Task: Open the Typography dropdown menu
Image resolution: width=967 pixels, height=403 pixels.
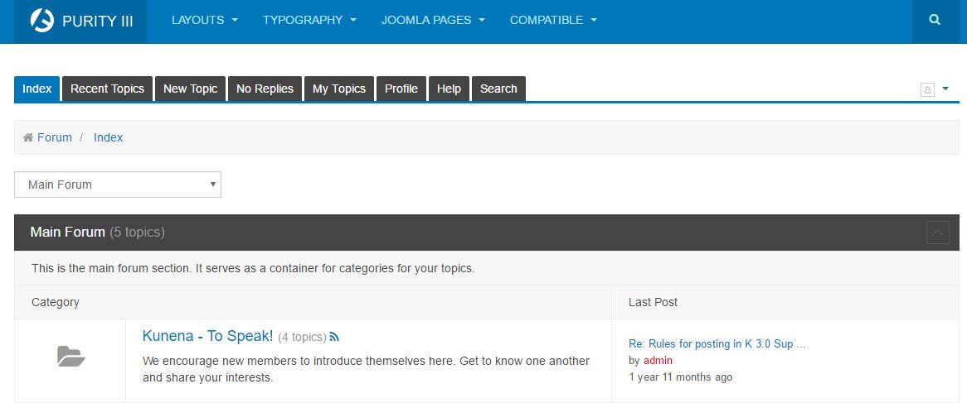Action: pyautogui.click(x=309, y=20)
